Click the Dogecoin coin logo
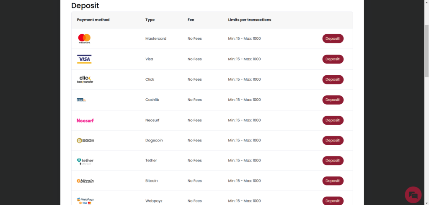Image resolution: width=429 pixels, height=205 pixels. point(85,141)
